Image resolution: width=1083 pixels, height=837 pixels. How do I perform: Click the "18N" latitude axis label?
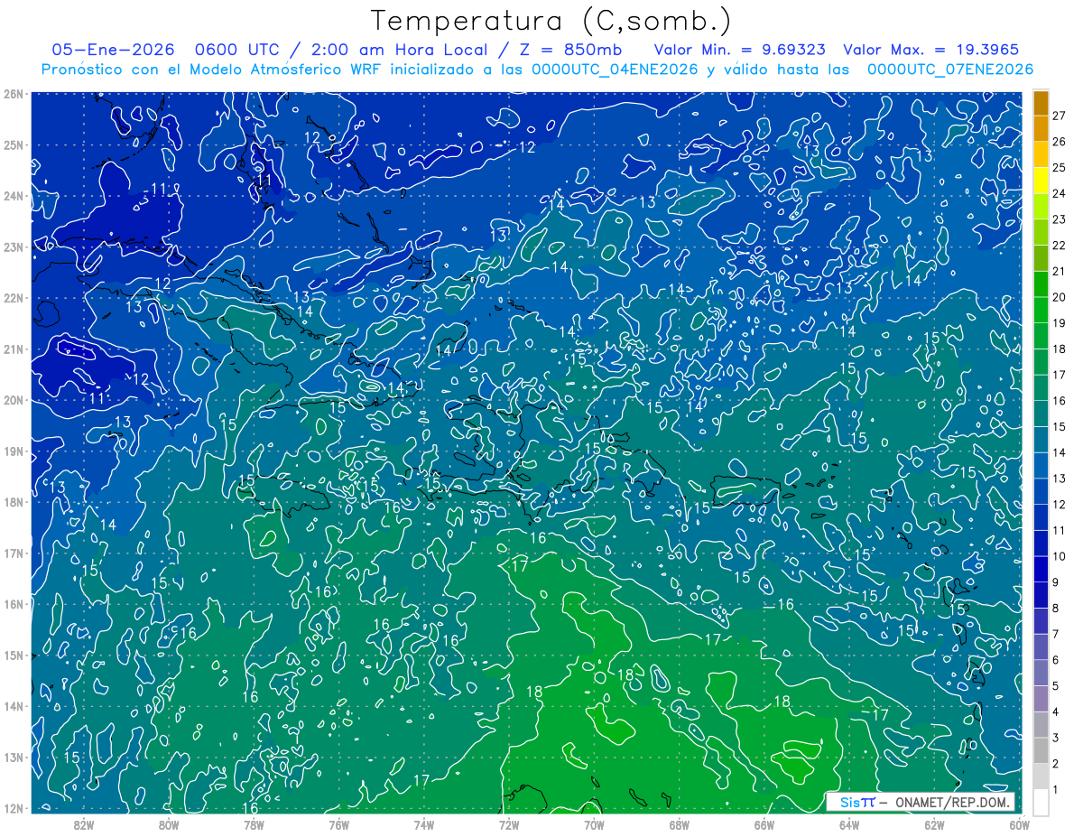coord(14,501)
